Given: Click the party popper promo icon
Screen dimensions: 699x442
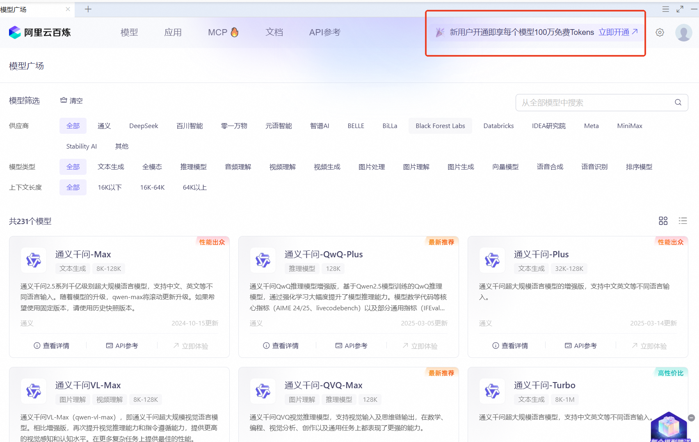Looking at the screenshot, I should click(x=440, y=32).
